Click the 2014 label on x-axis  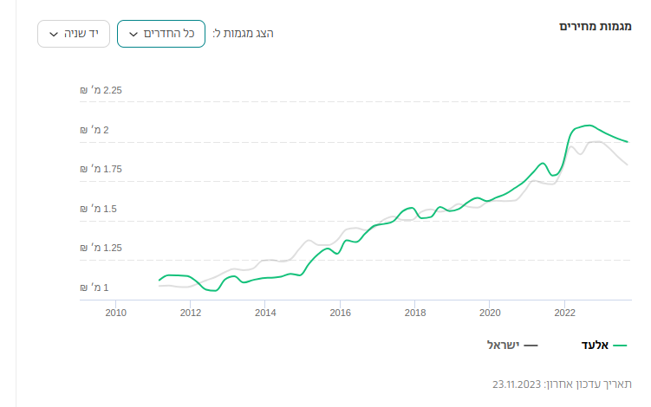(266, 313)
